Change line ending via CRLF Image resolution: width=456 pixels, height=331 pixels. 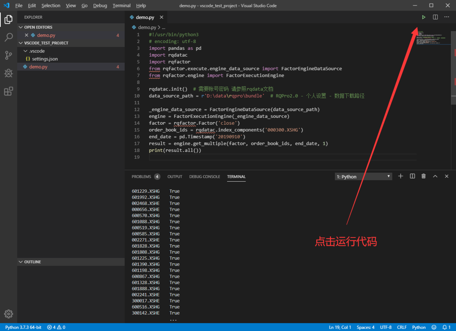(x=402, y=327)
